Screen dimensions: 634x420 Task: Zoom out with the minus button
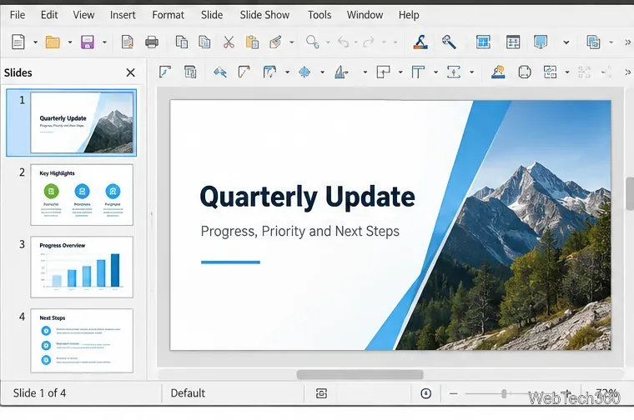(x=454, y=393)
